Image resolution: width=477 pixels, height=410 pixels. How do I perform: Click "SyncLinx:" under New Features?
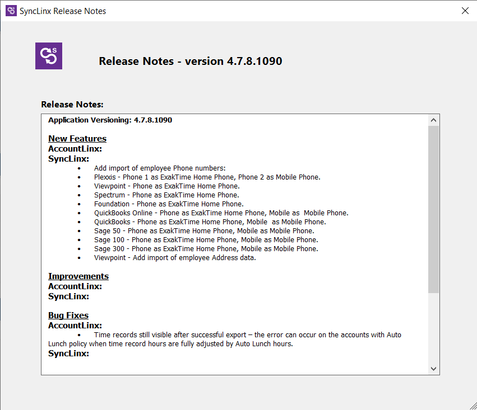(68, 159)
